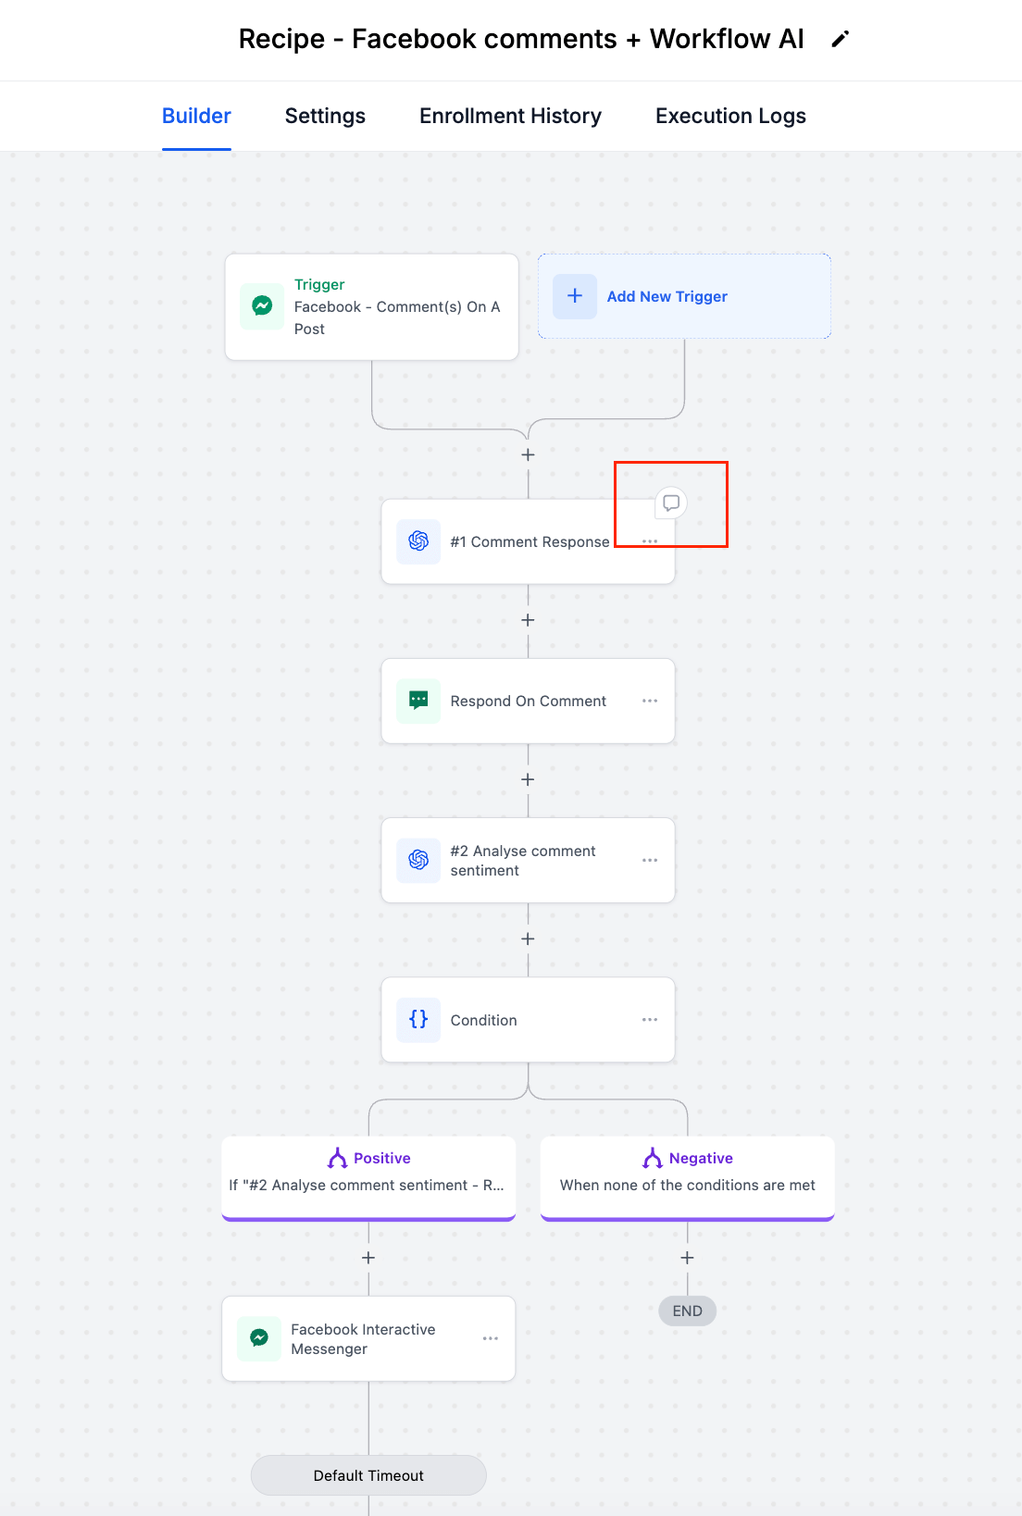The height and width of the screenshot is (1516, 1022).
Task: Open the Enrollment History tab
Action: 510,116
